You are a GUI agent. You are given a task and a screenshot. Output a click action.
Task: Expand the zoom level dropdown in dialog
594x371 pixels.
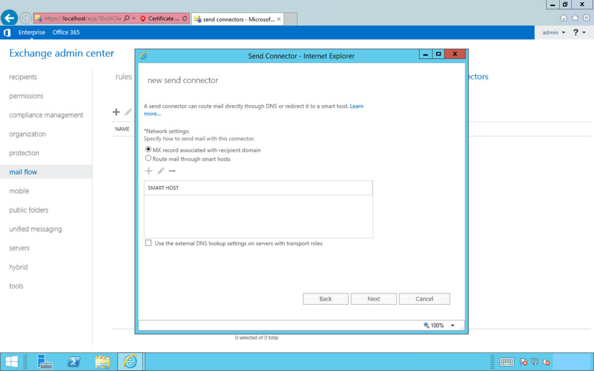(452, 325)
